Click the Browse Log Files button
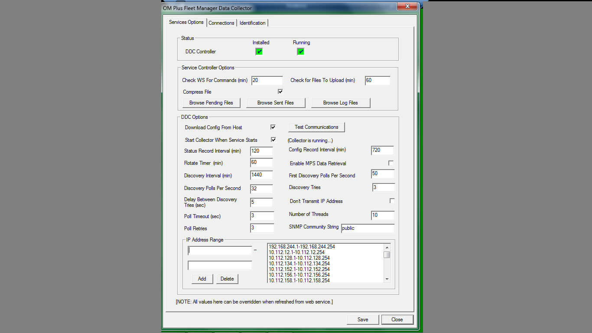The width and height of the screenshot is (592, 333). tap(340, 103)
